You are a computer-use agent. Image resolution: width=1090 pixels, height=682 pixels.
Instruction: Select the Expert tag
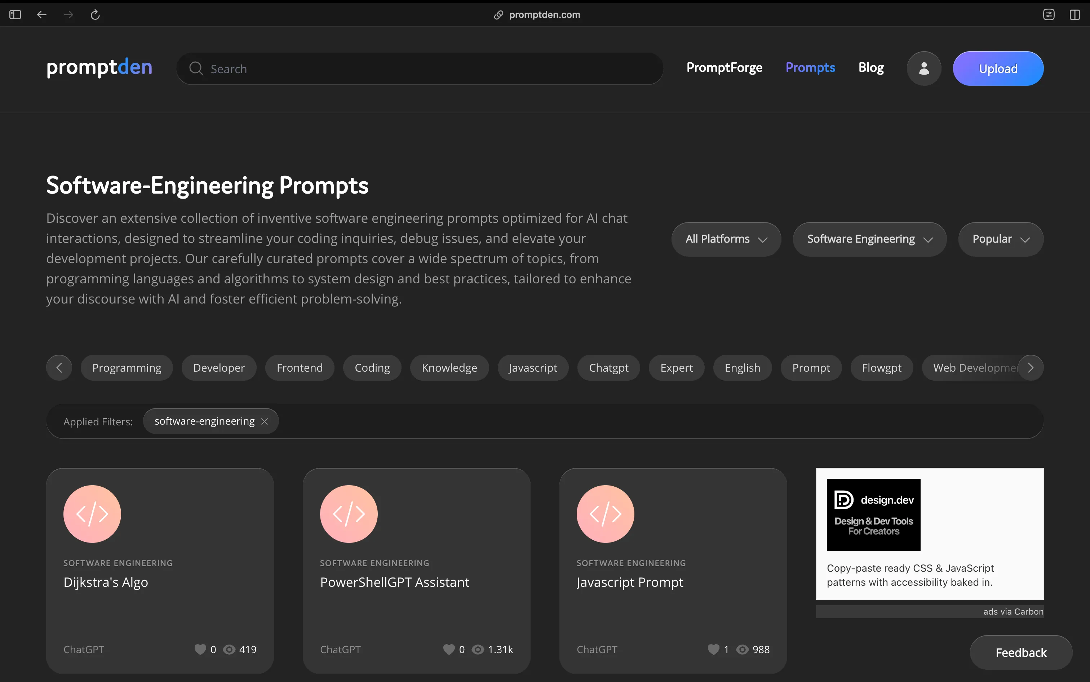coord(677,368)
